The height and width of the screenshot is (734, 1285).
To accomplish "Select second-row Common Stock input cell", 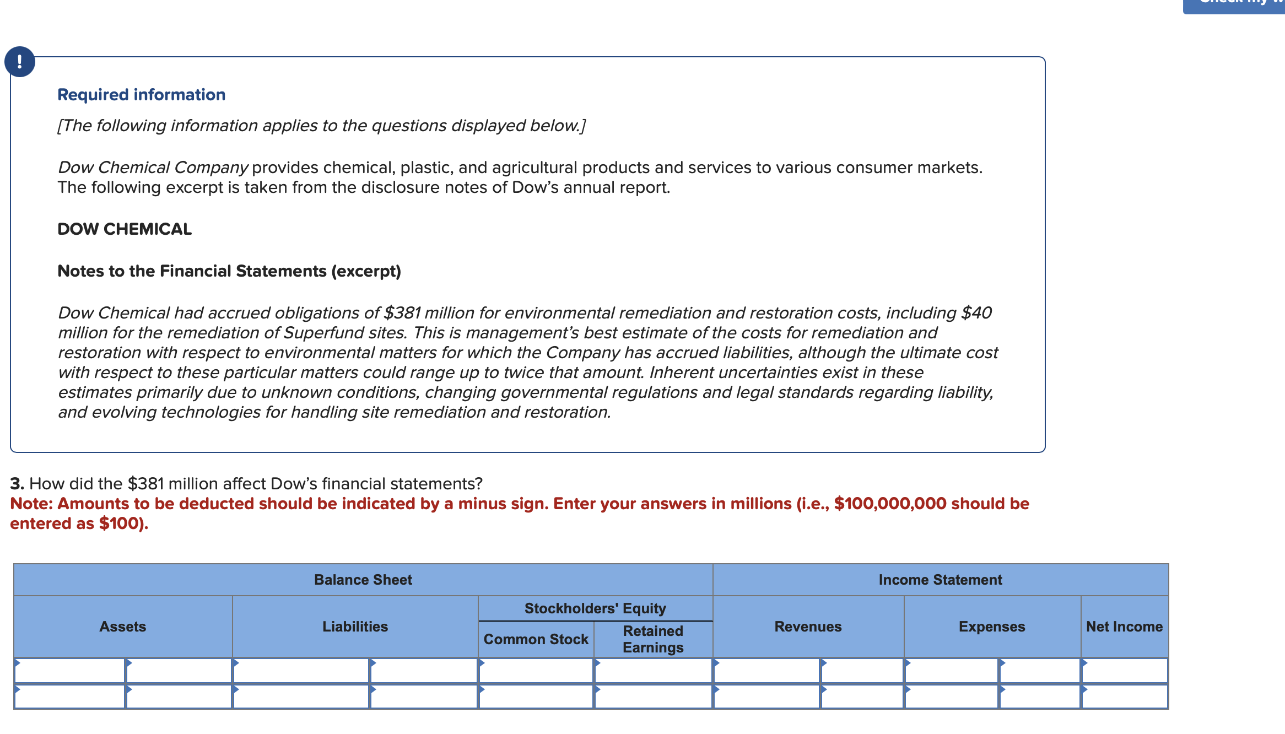I will click(x=536, y=697).
